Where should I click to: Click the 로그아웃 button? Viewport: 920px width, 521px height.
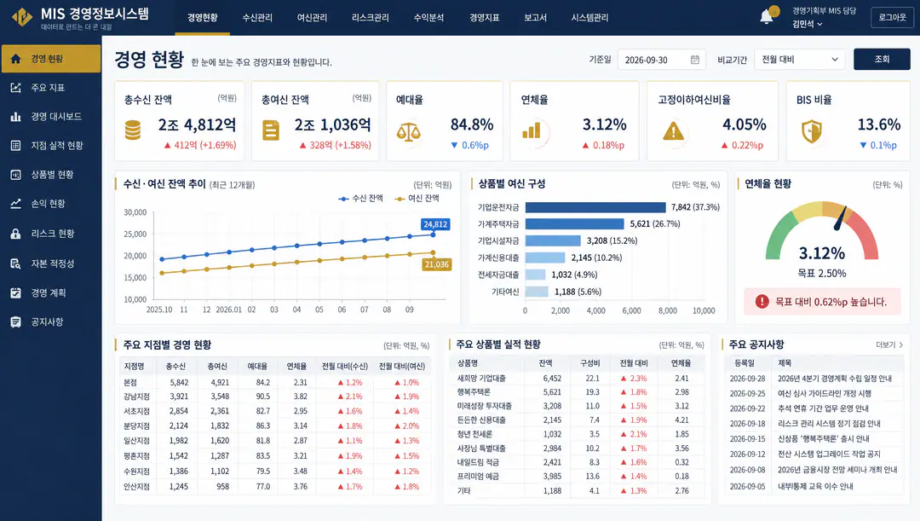(x=892, y=18)
